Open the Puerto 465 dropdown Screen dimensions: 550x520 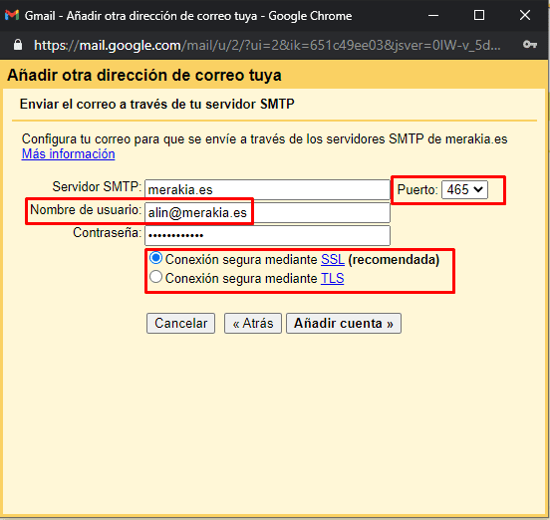(x=464, y=189)
